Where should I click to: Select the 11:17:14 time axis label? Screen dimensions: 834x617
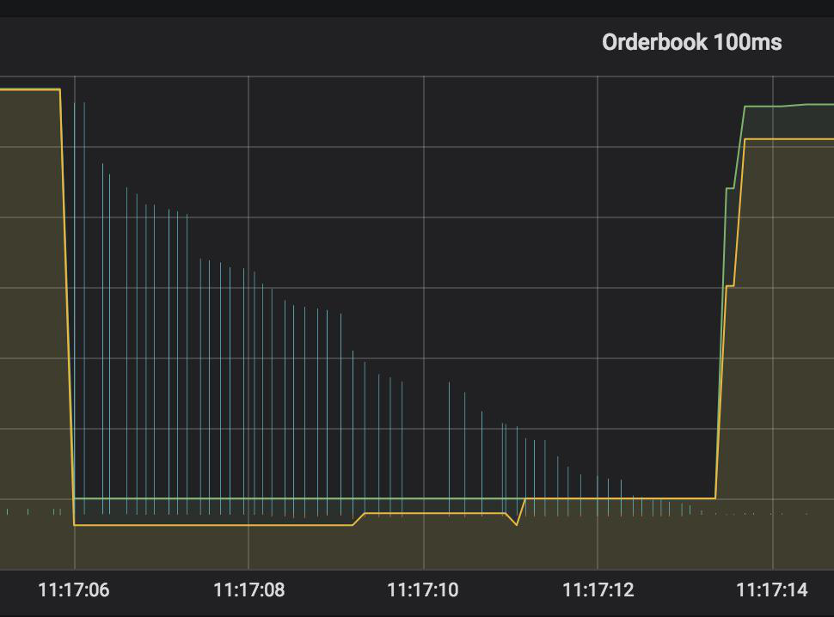[772, 590]
